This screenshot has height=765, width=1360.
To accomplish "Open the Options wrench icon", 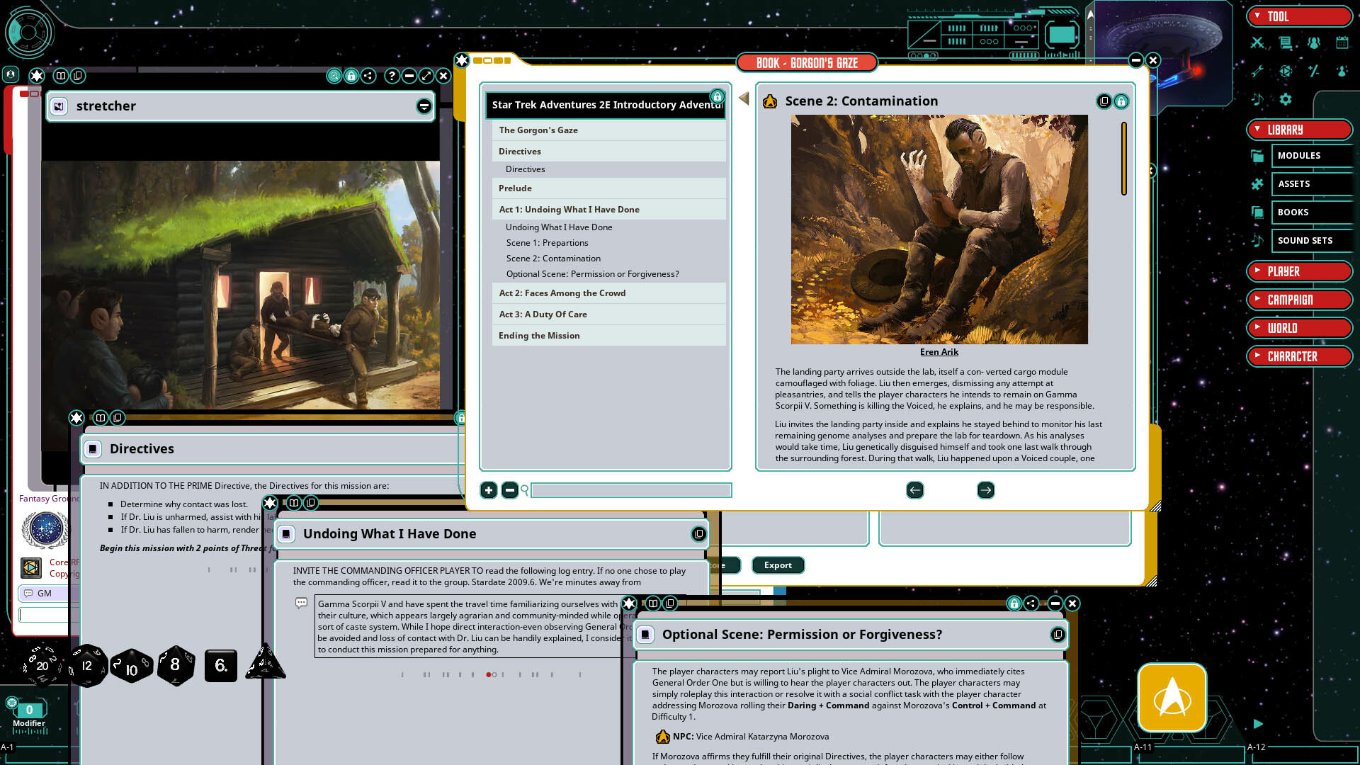I will tap(1257, 71).
